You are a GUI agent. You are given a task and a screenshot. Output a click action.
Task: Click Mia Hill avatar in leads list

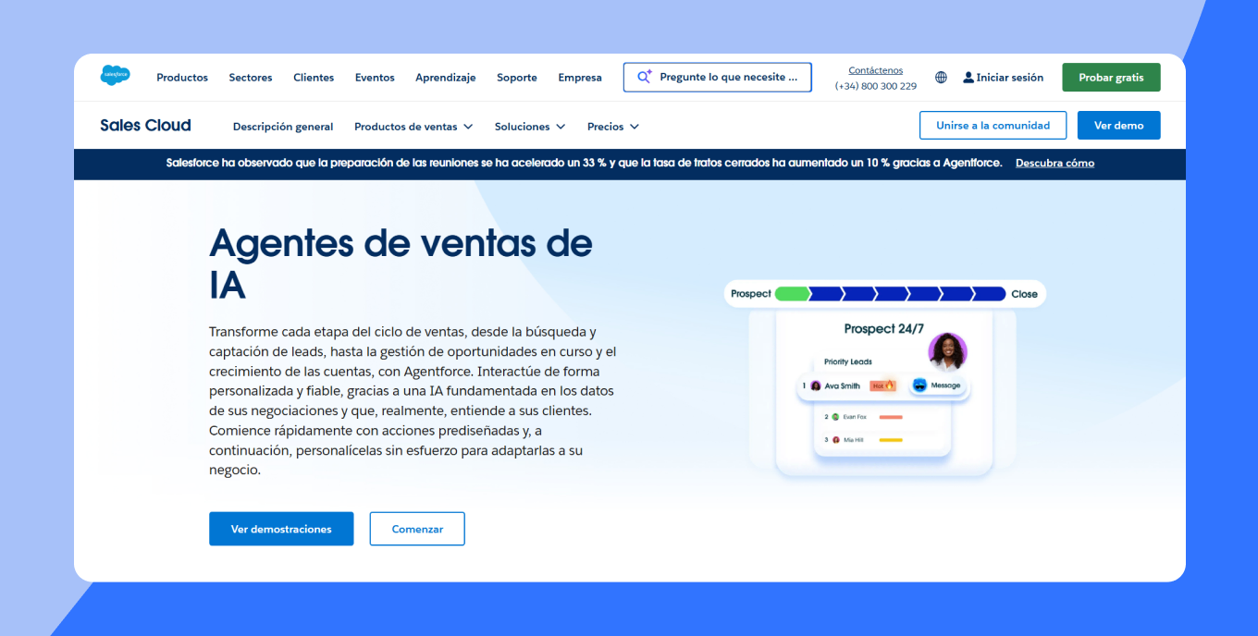pyautogui.click(x=835, y=440)
